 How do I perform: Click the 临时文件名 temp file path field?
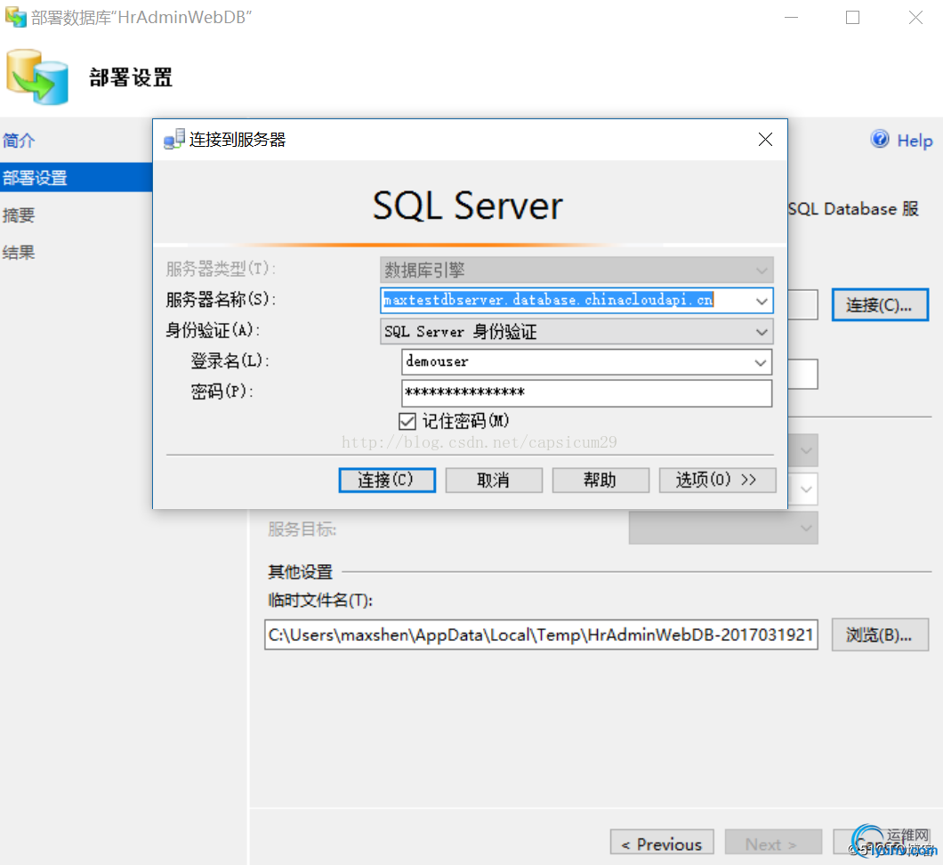[x=541, y=635]
